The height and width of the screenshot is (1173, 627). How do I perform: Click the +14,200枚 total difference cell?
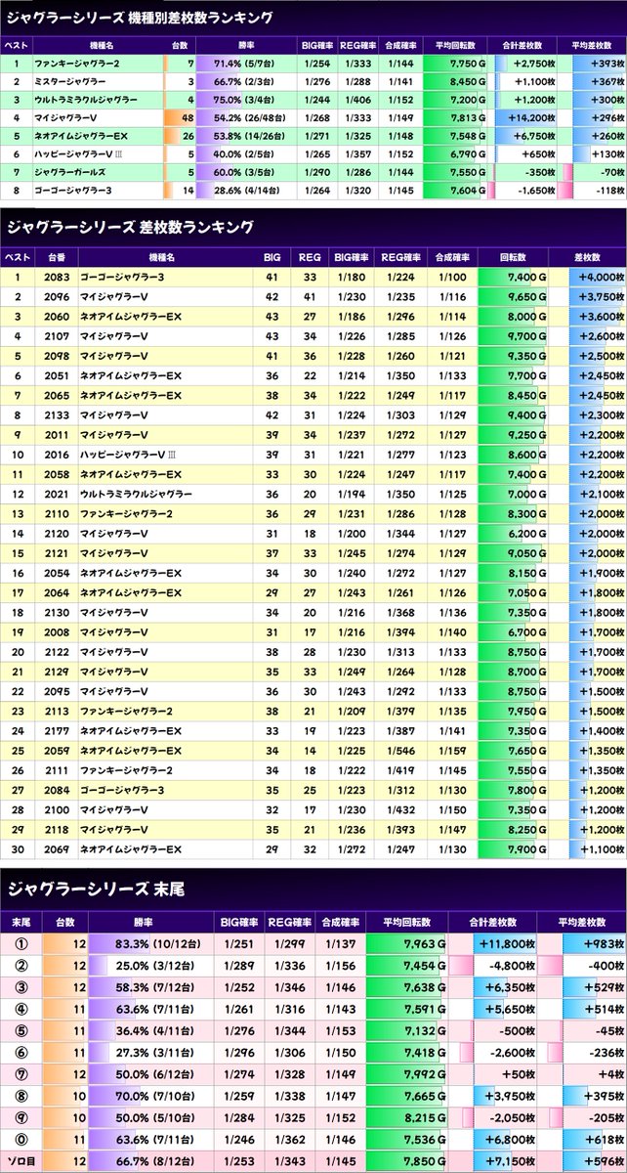(522, 118)
